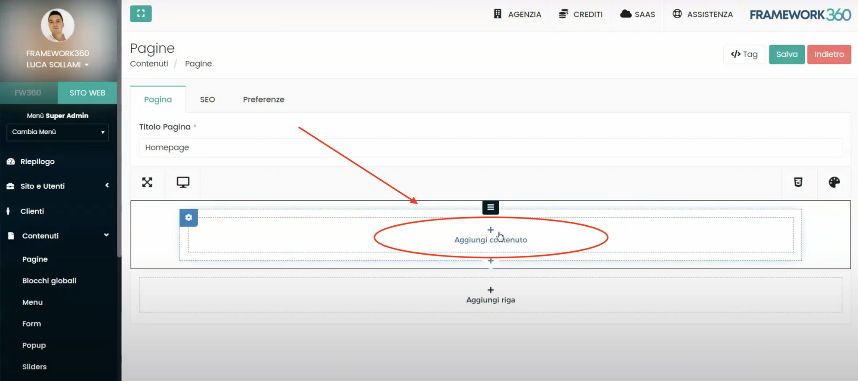Open Form in the sidebar
The height and width of the screenshot is (381, 858).
tap(32, 324)
